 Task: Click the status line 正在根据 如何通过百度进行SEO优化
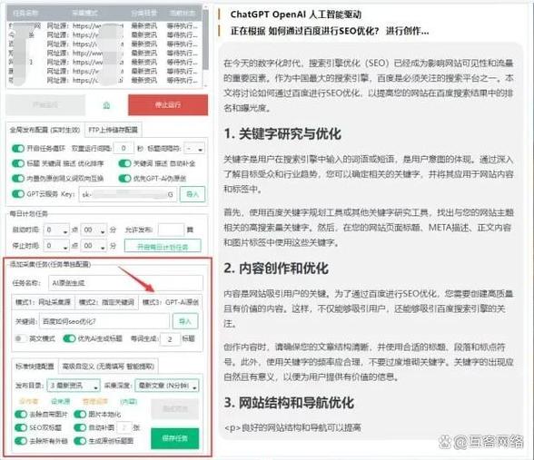(330, 31)
